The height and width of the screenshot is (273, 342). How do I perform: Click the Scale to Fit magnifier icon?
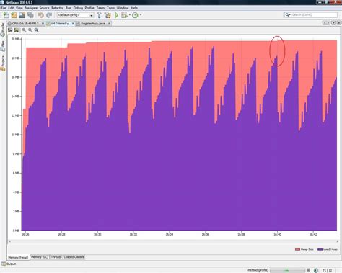point(36,30)
